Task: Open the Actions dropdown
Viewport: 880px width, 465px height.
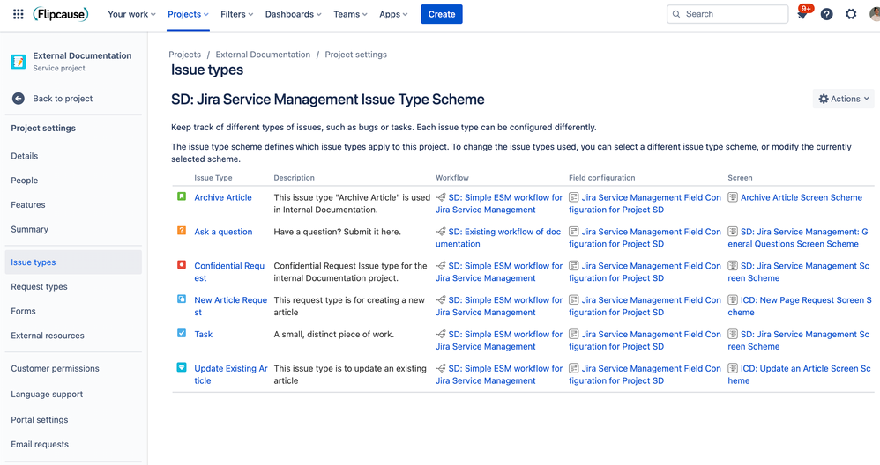Action: coord(844,99)
